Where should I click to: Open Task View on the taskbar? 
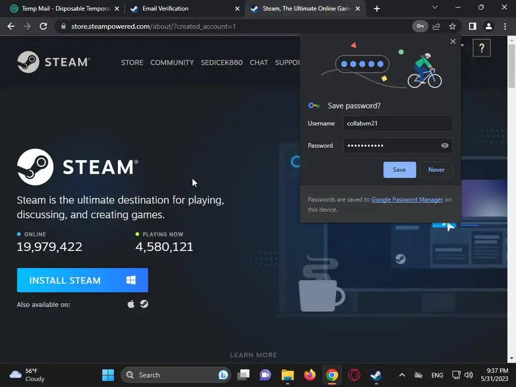pos(243,375)
